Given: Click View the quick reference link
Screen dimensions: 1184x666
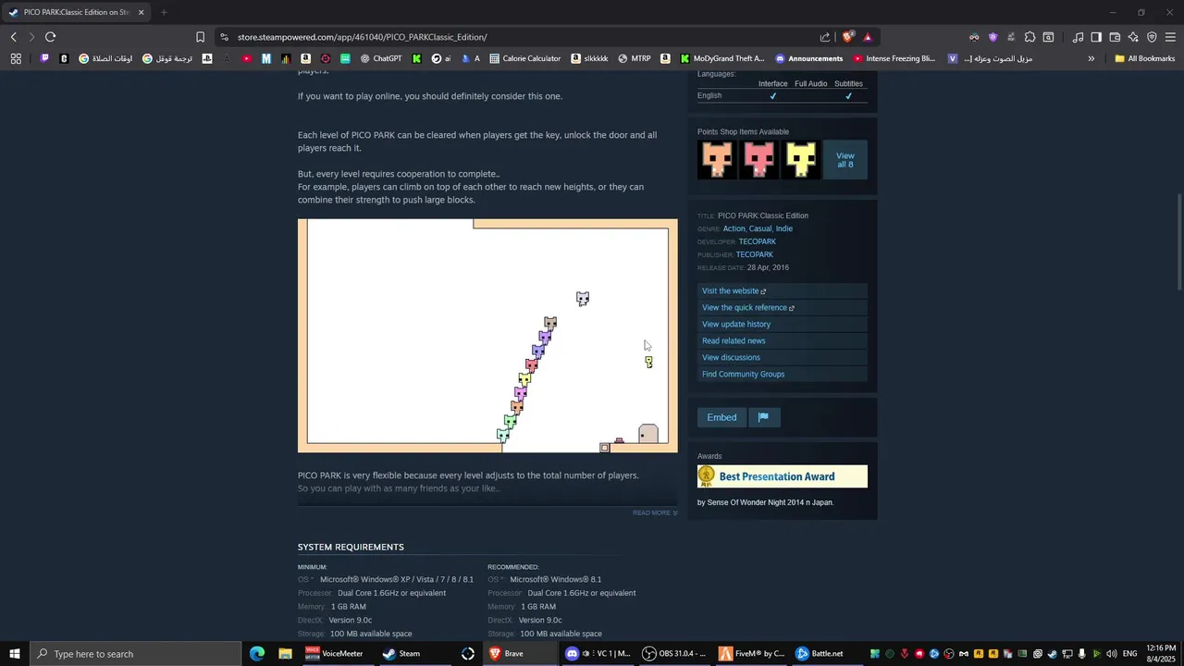Looking at the screenshot, I should 783,307.
